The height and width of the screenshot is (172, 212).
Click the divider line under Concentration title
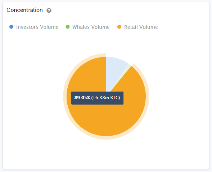coord(106,18)
